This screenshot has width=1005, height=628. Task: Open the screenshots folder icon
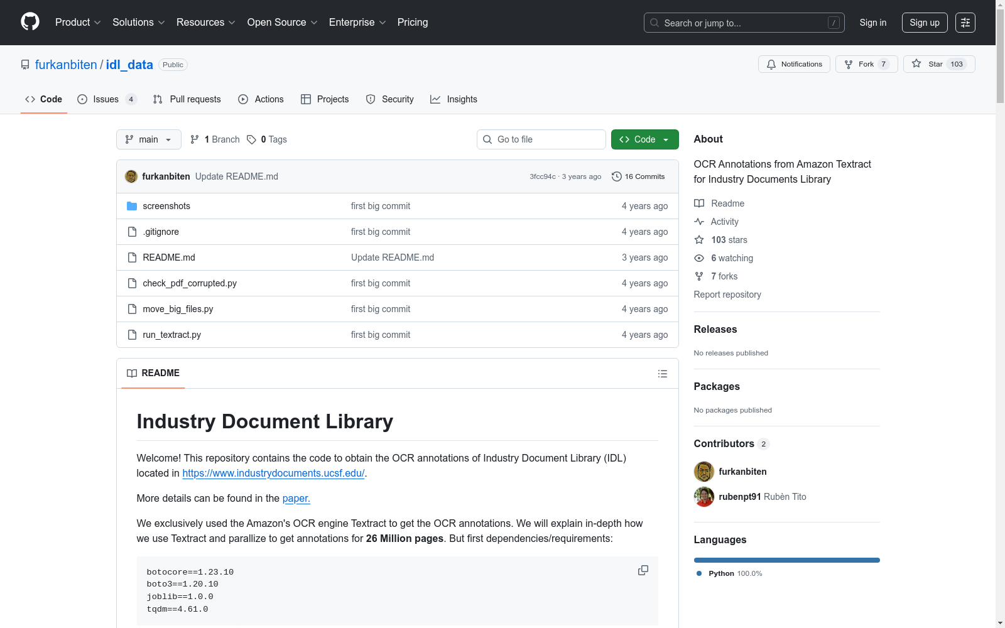(x=132, y=206)
